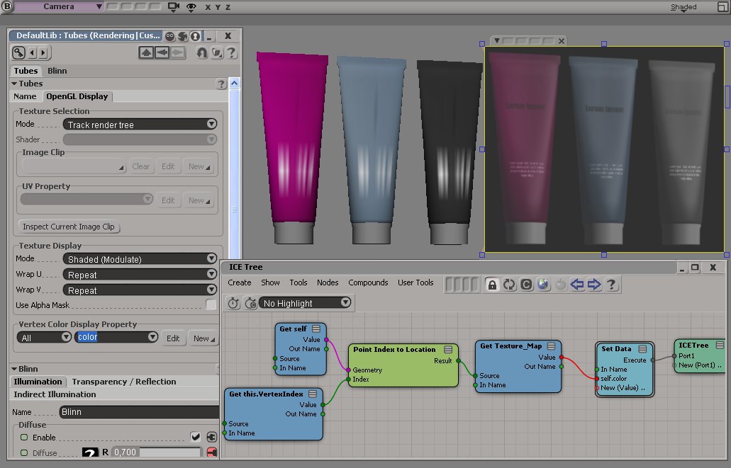Viewport: 731px width, 468px height.
Task: Click the Inspect Current Image Clip button
Action: (x=69, y=227)
